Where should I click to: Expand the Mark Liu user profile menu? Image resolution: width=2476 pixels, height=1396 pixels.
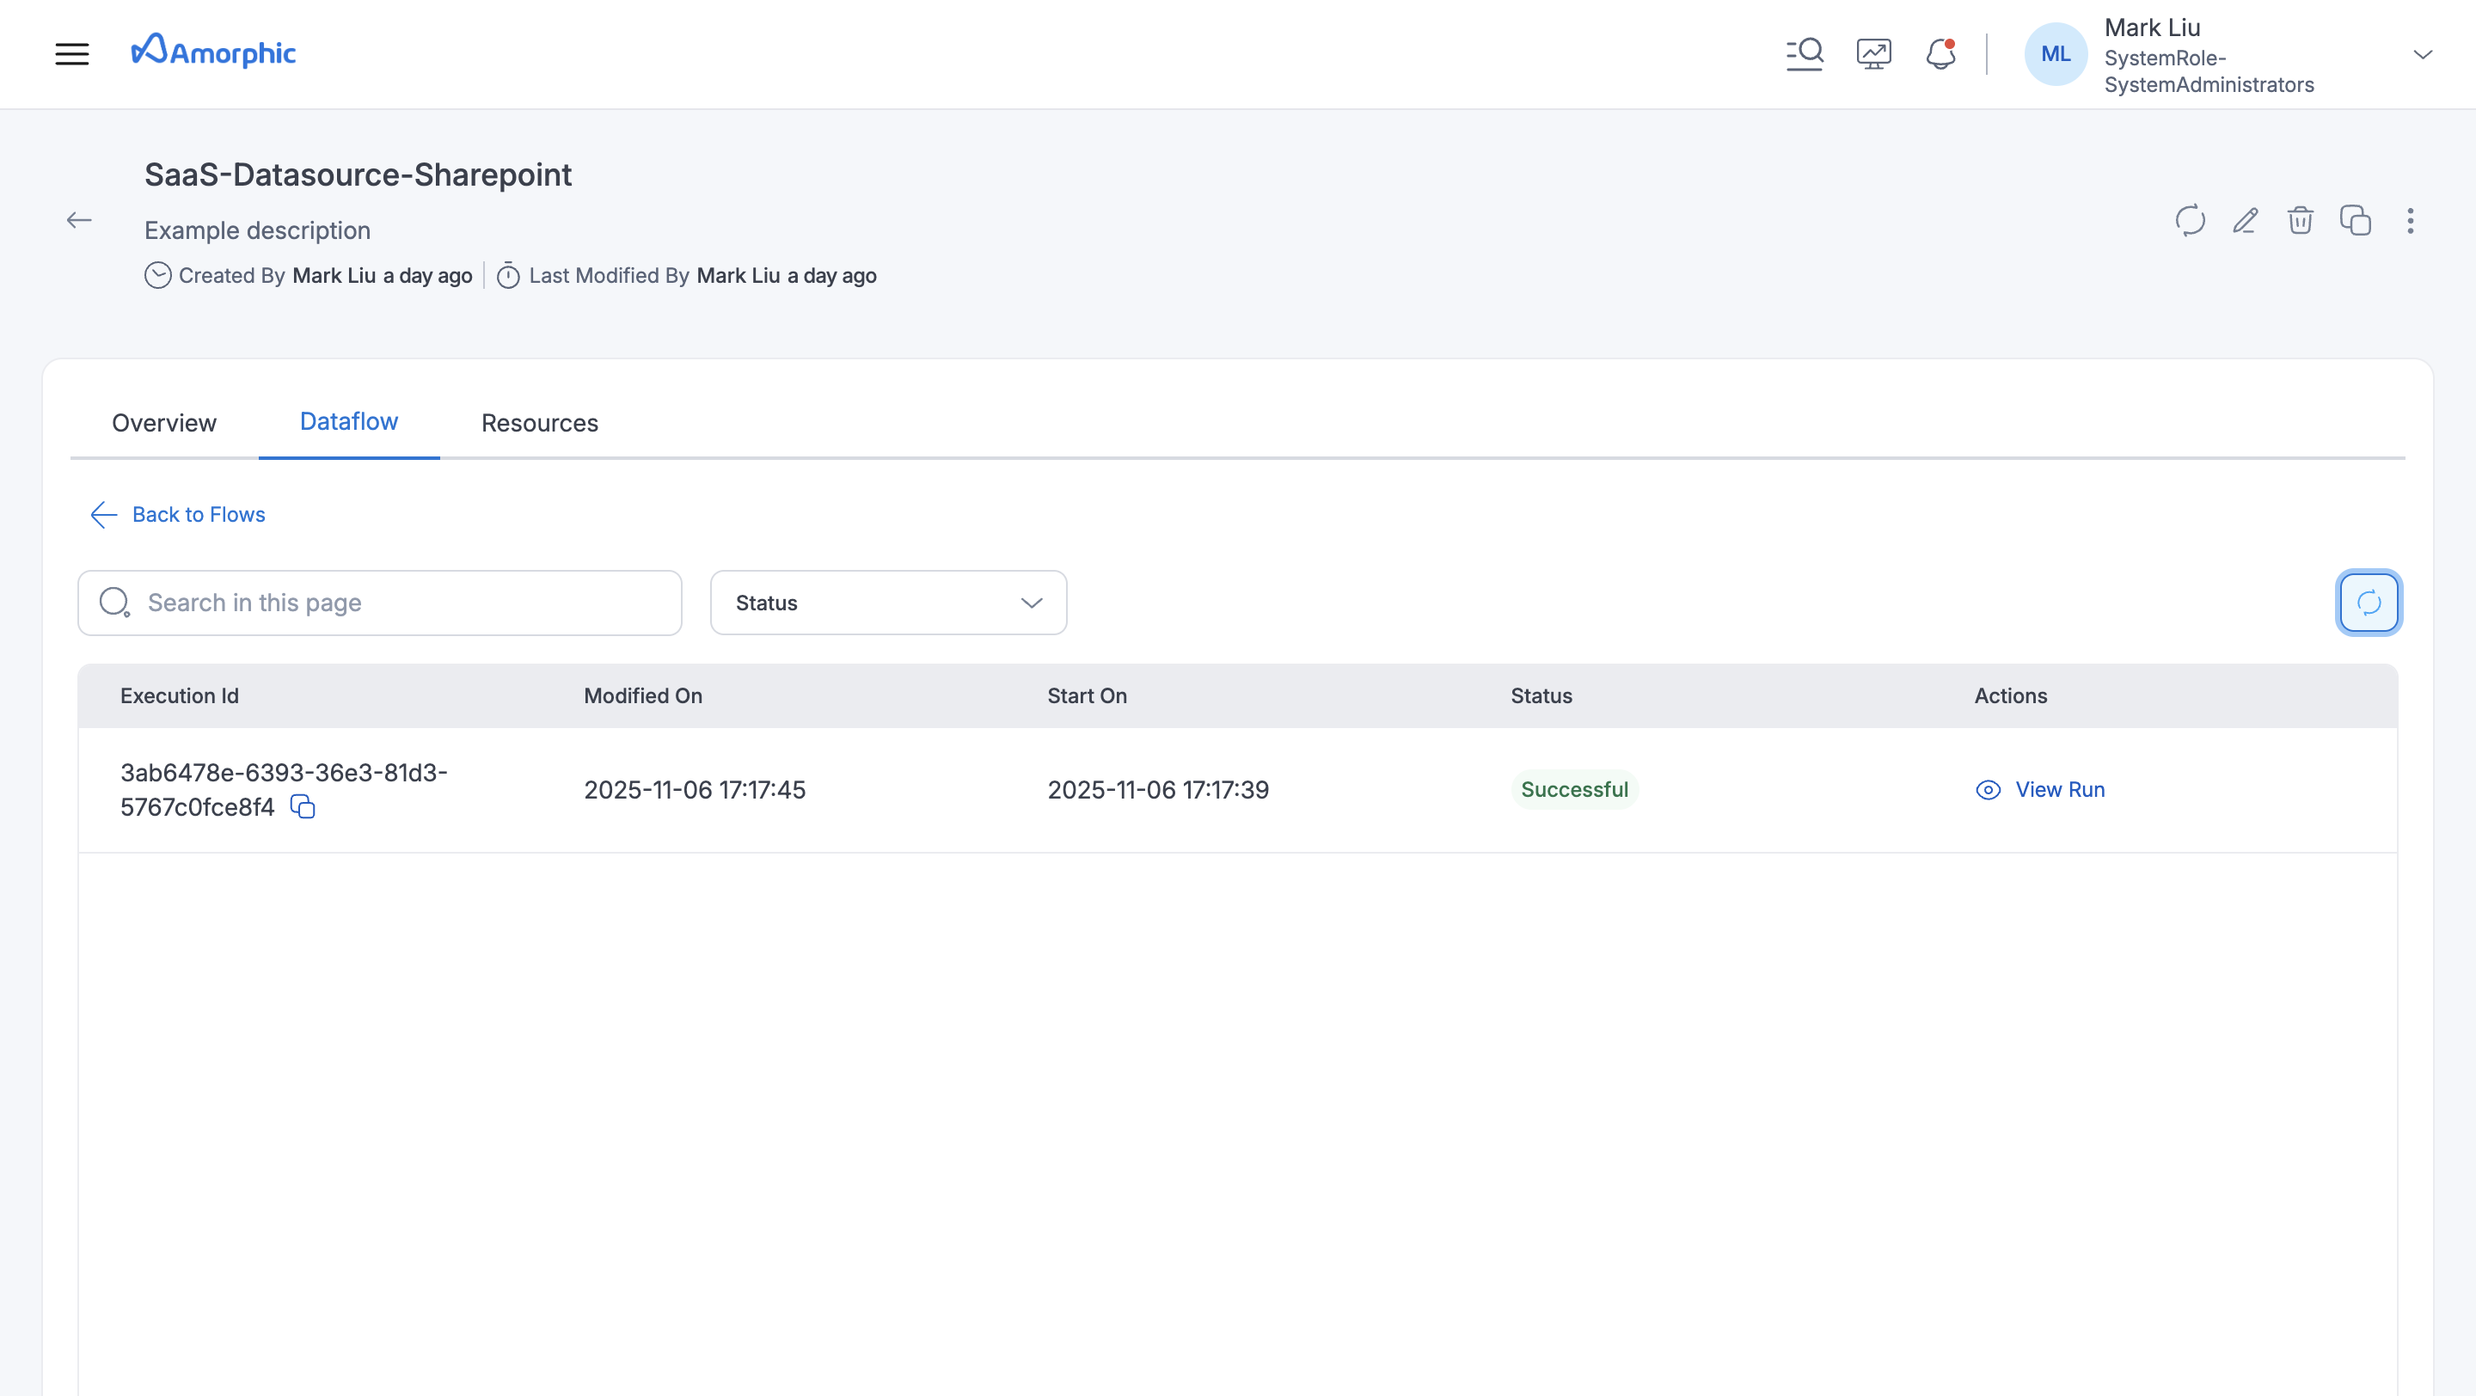coord(2422,55)
